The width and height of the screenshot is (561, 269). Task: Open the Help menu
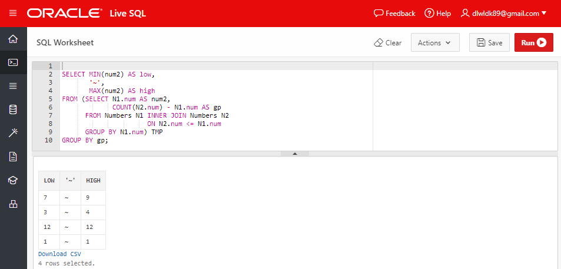pyautogui.click(x=437, y=13)
